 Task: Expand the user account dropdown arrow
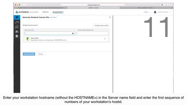point(171,12)
